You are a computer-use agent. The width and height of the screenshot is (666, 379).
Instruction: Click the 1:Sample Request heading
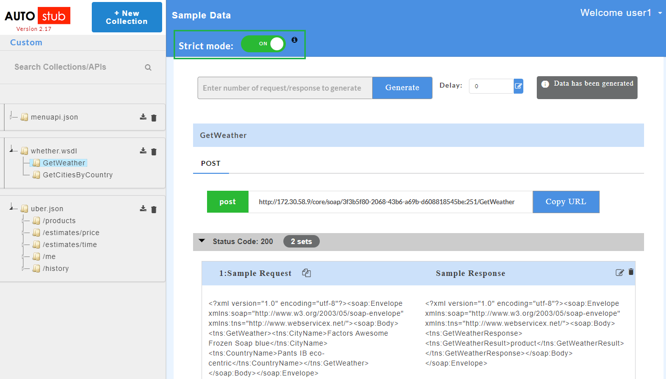coord(255,273)
